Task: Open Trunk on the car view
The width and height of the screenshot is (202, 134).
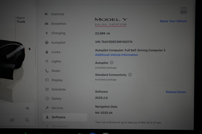Action: [x=21, y=20]
